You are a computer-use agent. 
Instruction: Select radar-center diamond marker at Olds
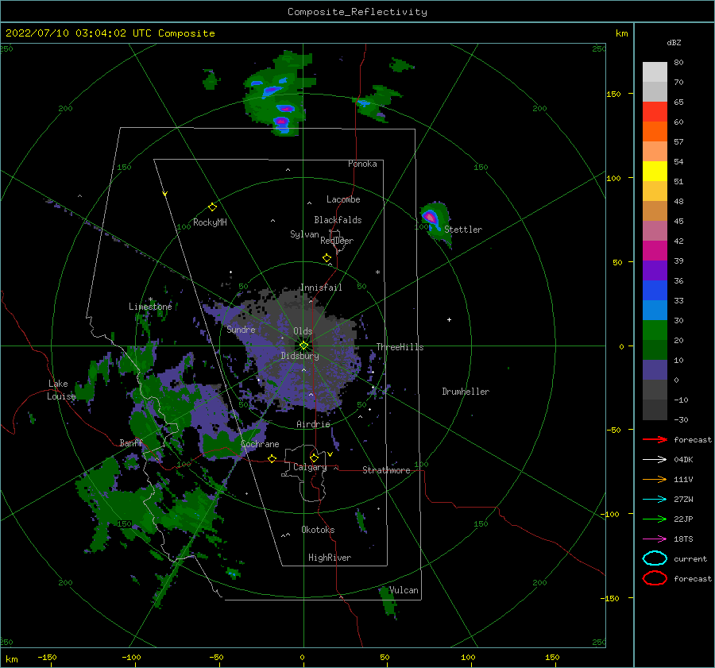pos(303,346)
